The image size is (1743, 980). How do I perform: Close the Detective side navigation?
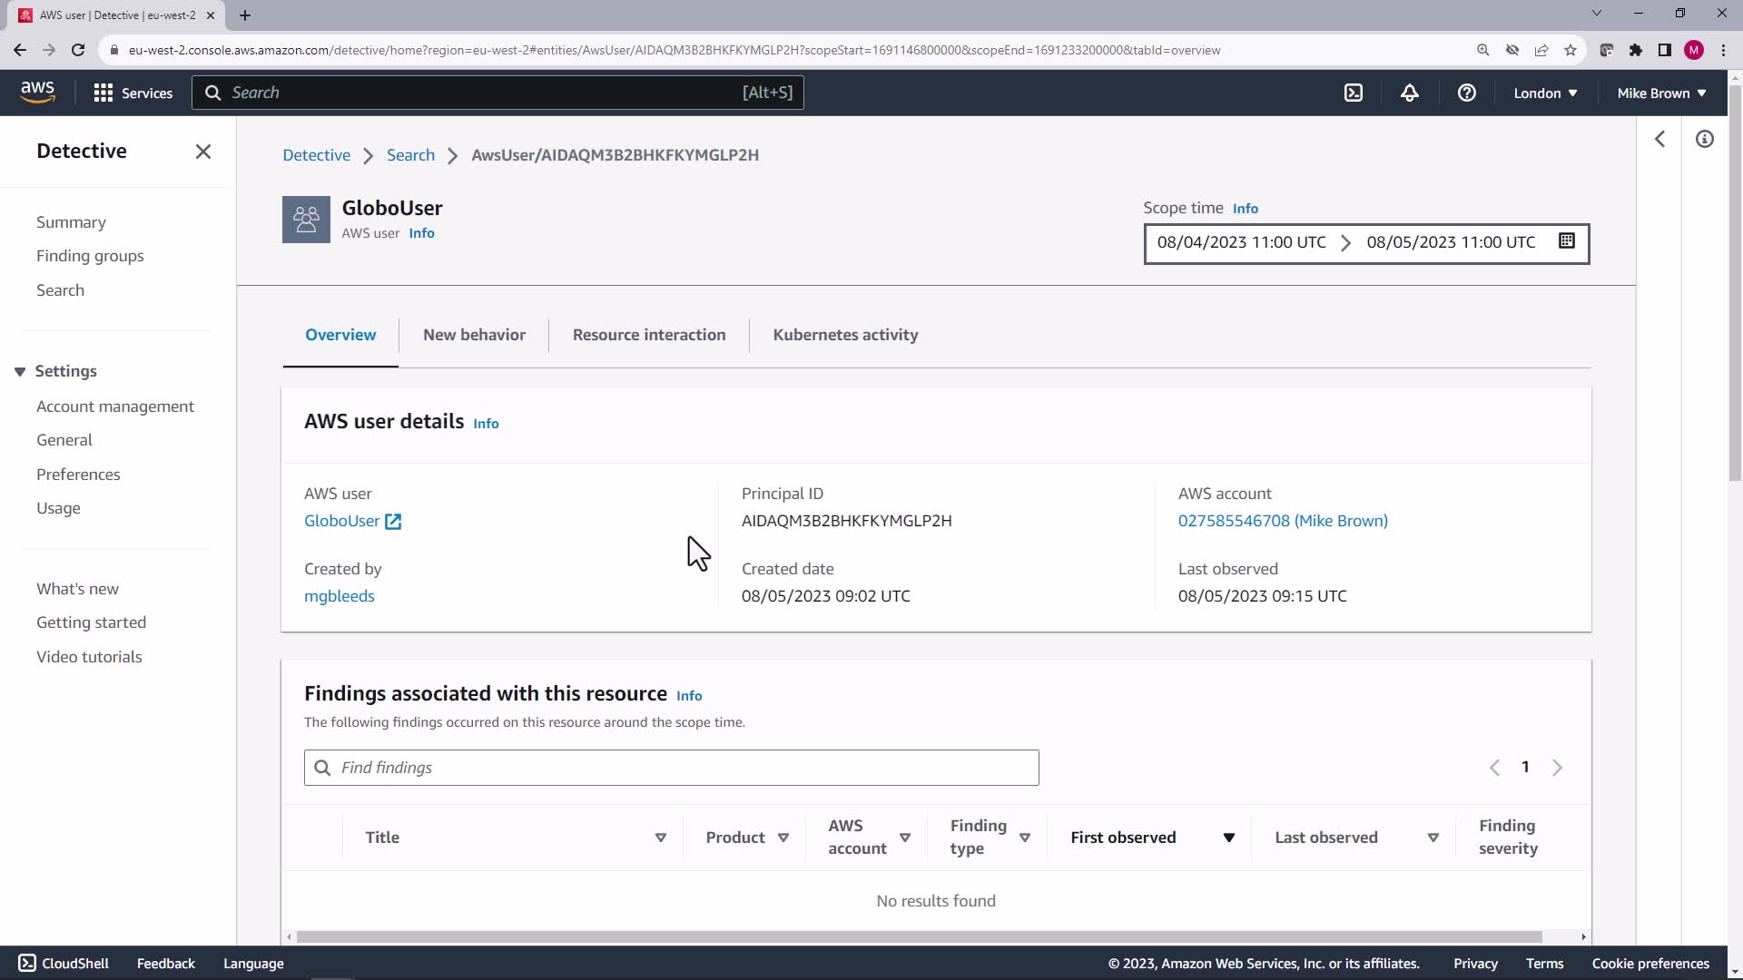(x=202, y=152)
